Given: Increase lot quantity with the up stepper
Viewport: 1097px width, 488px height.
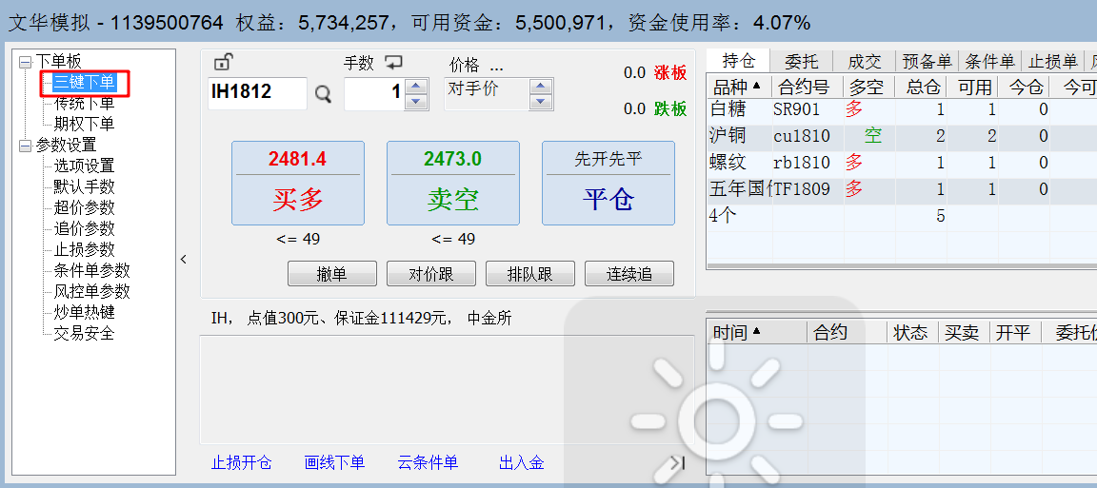Looking at the screenshot, I should [416, 86].
